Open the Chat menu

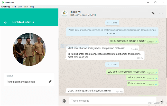click(26, 7)
